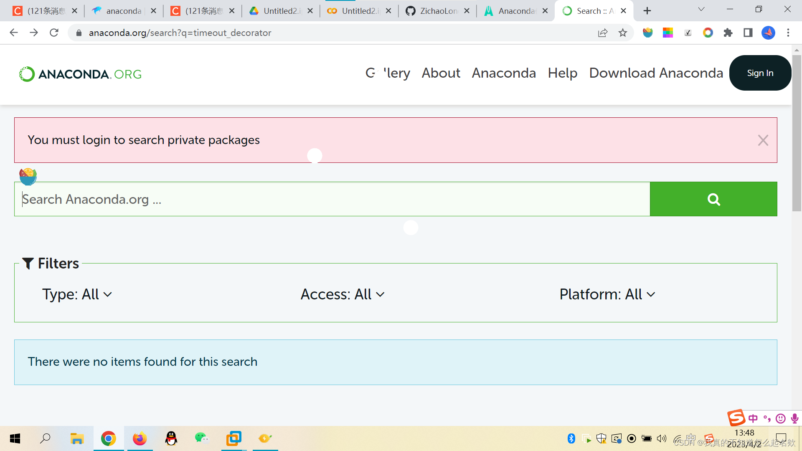The image size is (802, 451).
Task: Expand the Platform: All filter dropdown
Action: [x=607, y=294]
